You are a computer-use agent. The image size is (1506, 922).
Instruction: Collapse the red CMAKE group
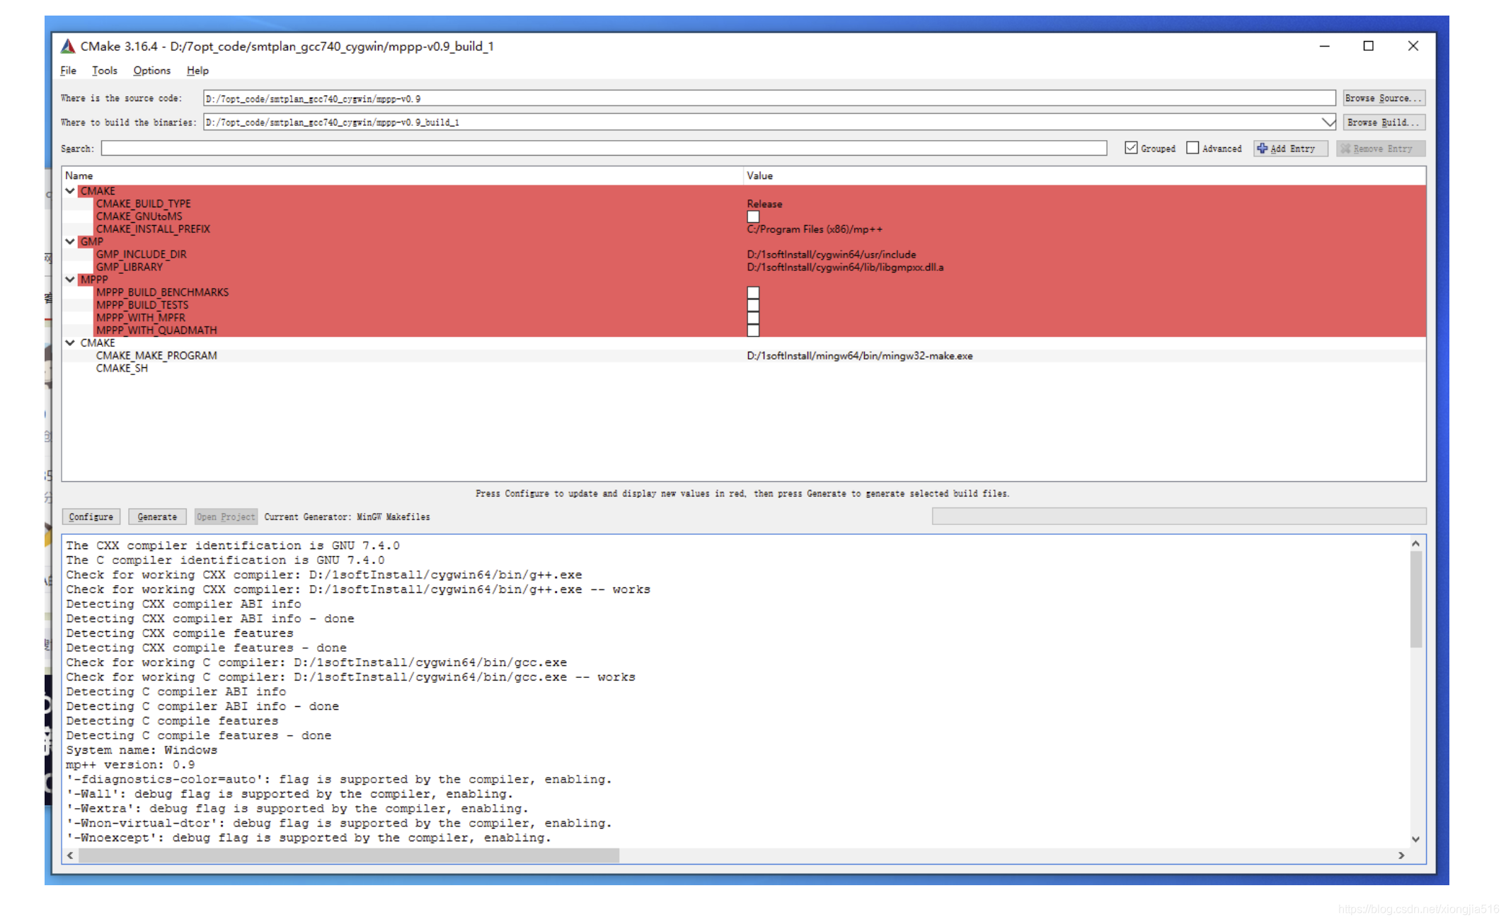coord(70,191)
